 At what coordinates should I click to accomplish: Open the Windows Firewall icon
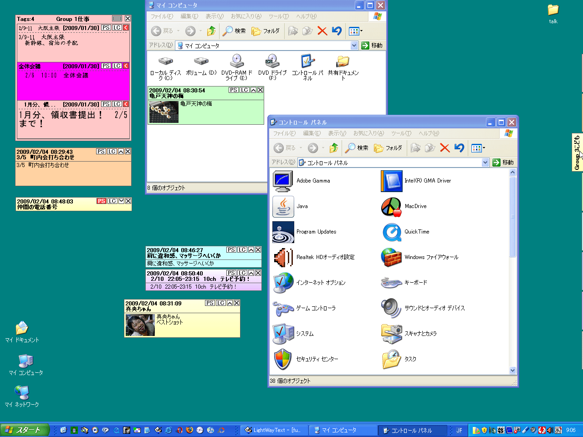[x=391, y=257]
